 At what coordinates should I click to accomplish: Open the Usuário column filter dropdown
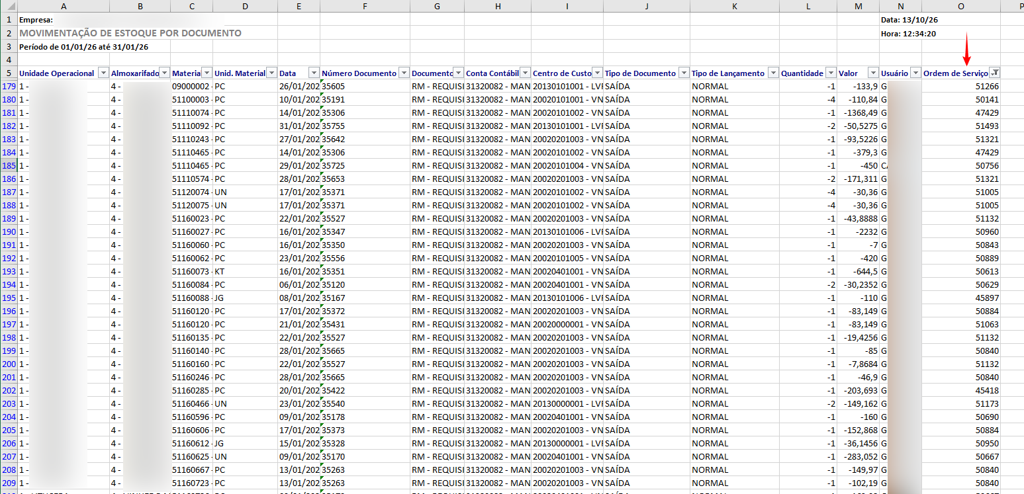pos(915,73)
